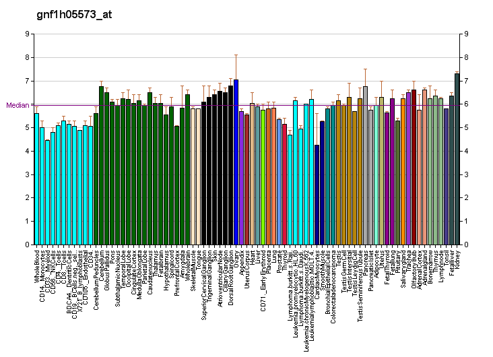Select the dark green Amygdala bar

coord(182,176)
